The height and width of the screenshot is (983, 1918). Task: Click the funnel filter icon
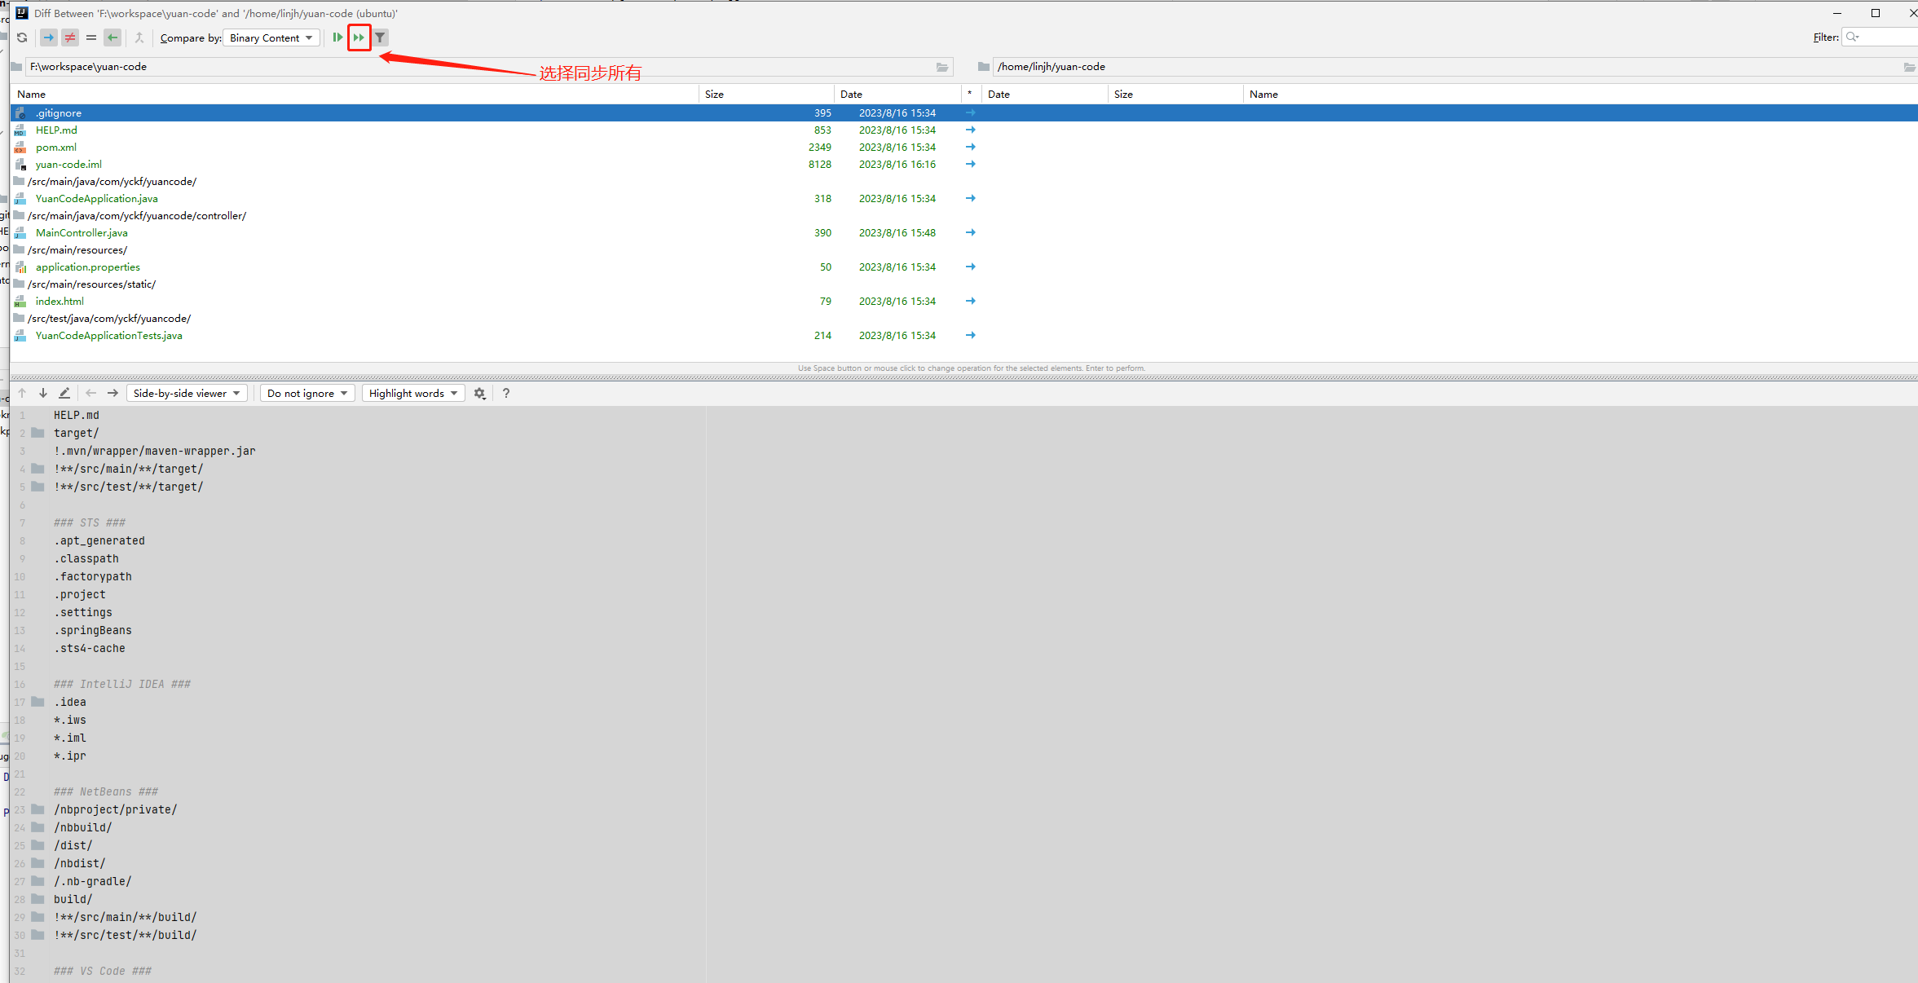click(381, 37)
